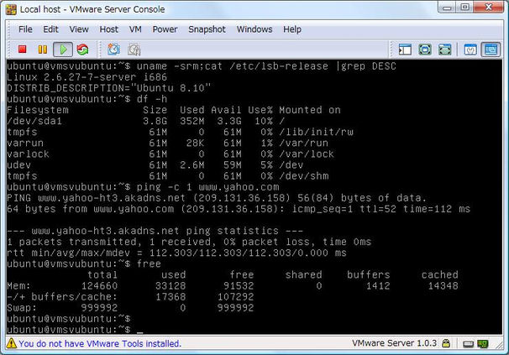
Task: Click the 'Mem:' memory row
Action: (233, 286)
